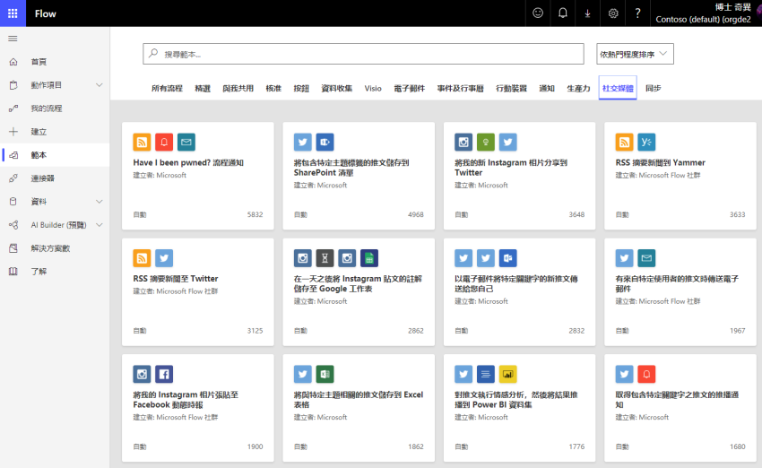
Task: Click Facebook icon on Instagram Facebook card
Action: [x=164, y=374]
